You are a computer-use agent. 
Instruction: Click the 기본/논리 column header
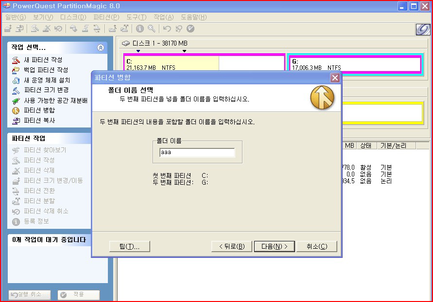(396, 145)
